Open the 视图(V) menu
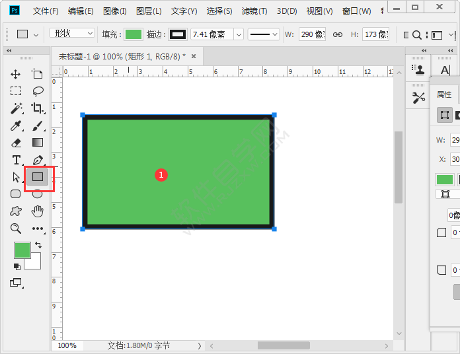The height and width of the screenshot is (354, 460). pos(319,11)
